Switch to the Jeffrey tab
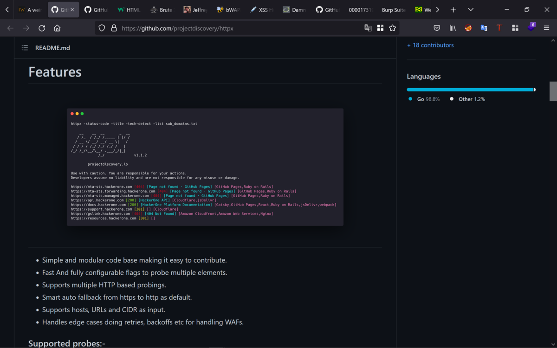 click(x=195, y=10)
